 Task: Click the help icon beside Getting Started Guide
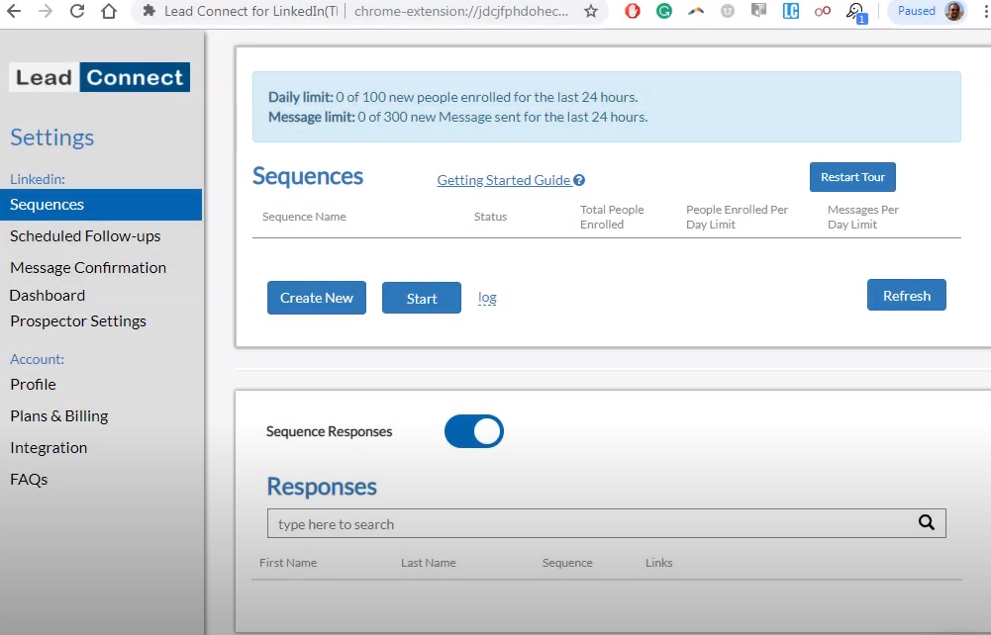pos(579,180)
